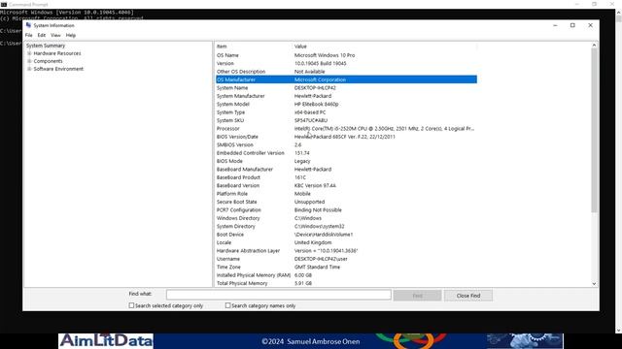Select the Embedded Controller Version row
Screen dimensions: 622x349
pos(346,153)
